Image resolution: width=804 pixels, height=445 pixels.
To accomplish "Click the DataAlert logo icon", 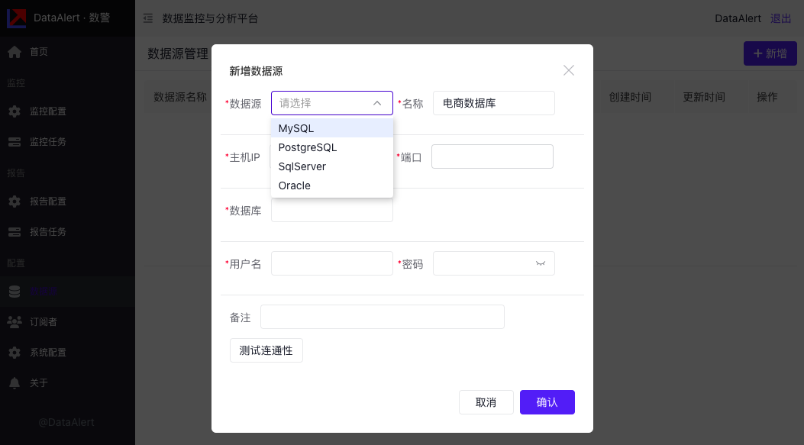I will 15,18.
